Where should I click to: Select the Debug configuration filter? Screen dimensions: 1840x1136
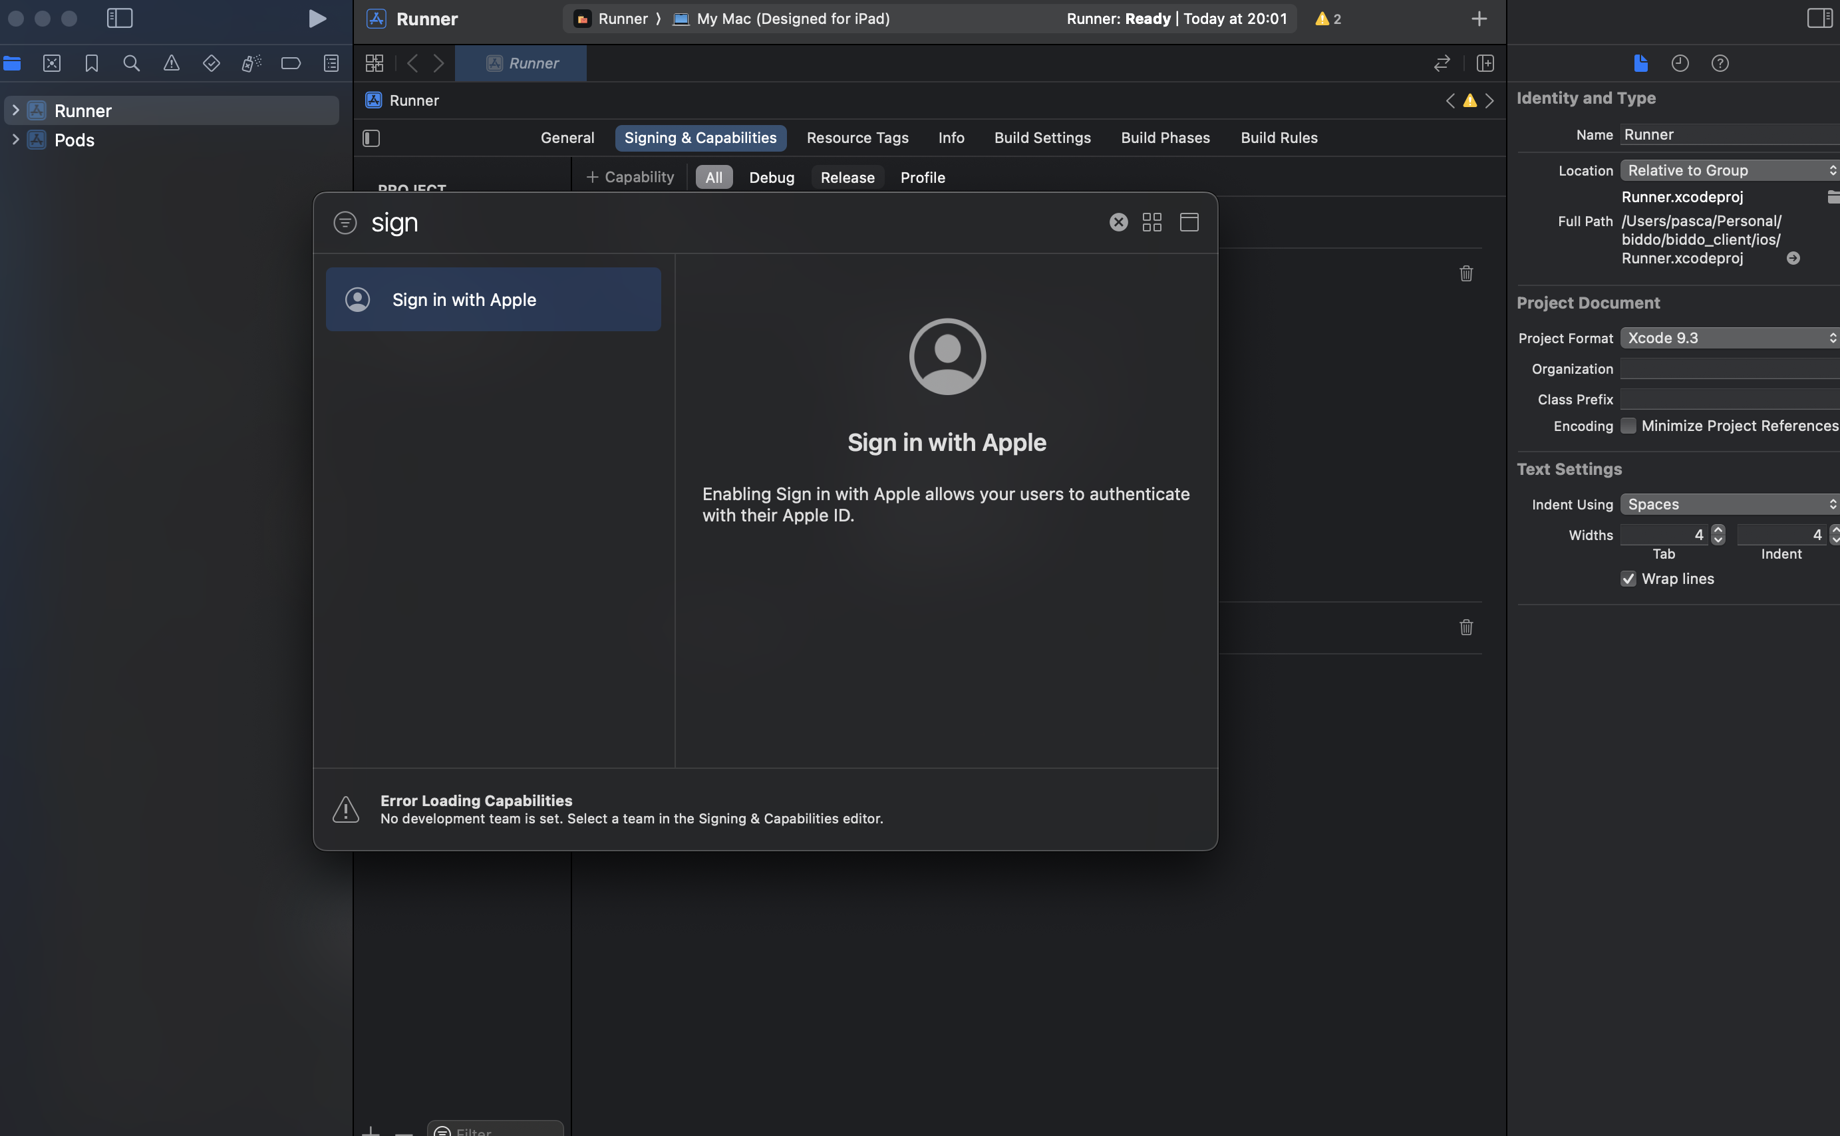tap(772, 178)
